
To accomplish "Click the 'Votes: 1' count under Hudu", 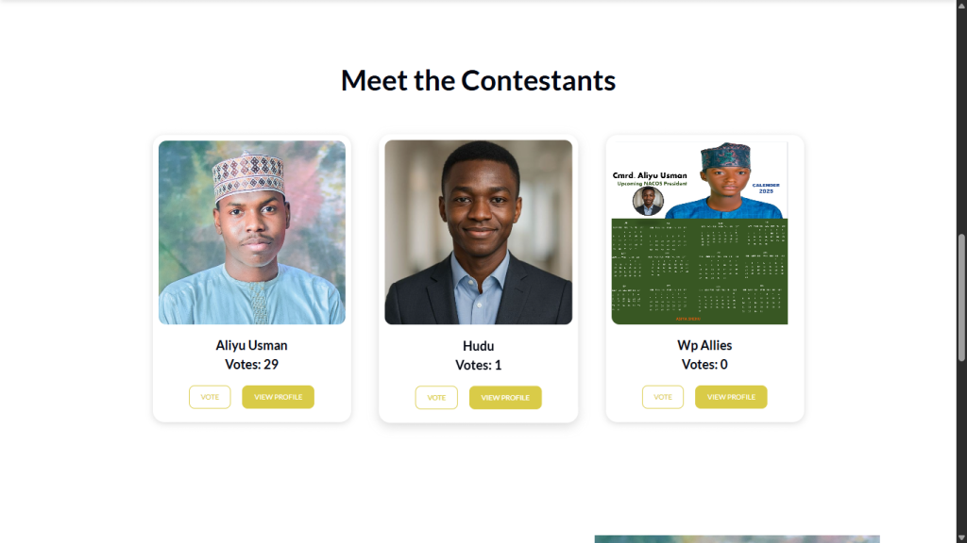I will [479, 366].
